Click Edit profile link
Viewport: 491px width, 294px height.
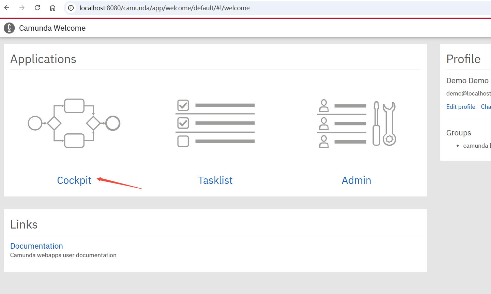pyautogui.click(x=461, y=107)
